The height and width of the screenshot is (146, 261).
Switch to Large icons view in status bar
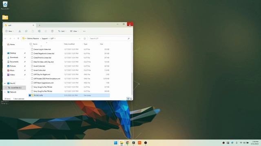tap(131, 99)
